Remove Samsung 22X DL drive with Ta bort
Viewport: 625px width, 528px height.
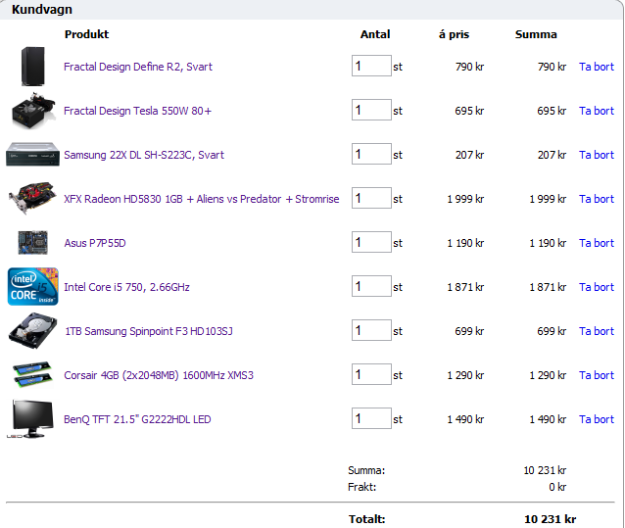click(x=596, y=155)
